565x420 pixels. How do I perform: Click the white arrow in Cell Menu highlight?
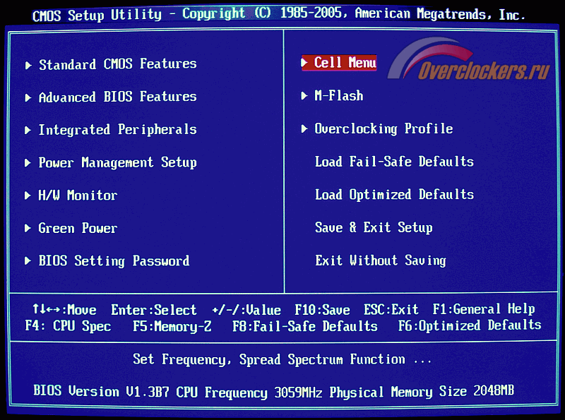[x=304, y=63]
